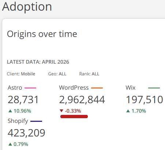Click the green up arrow beside 0.79%
165x150 pixels.
pos(10,144)
